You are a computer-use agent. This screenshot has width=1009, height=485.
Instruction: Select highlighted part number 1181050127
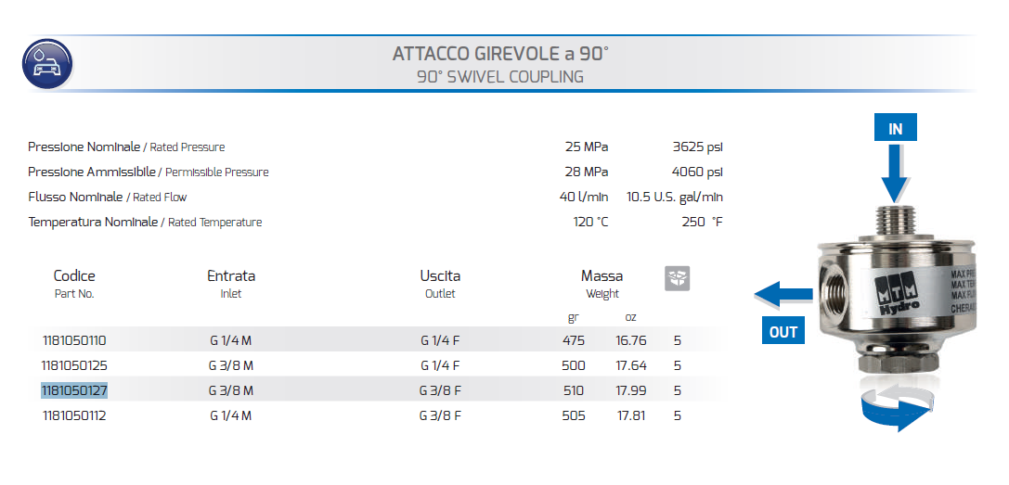coord(73,390)
